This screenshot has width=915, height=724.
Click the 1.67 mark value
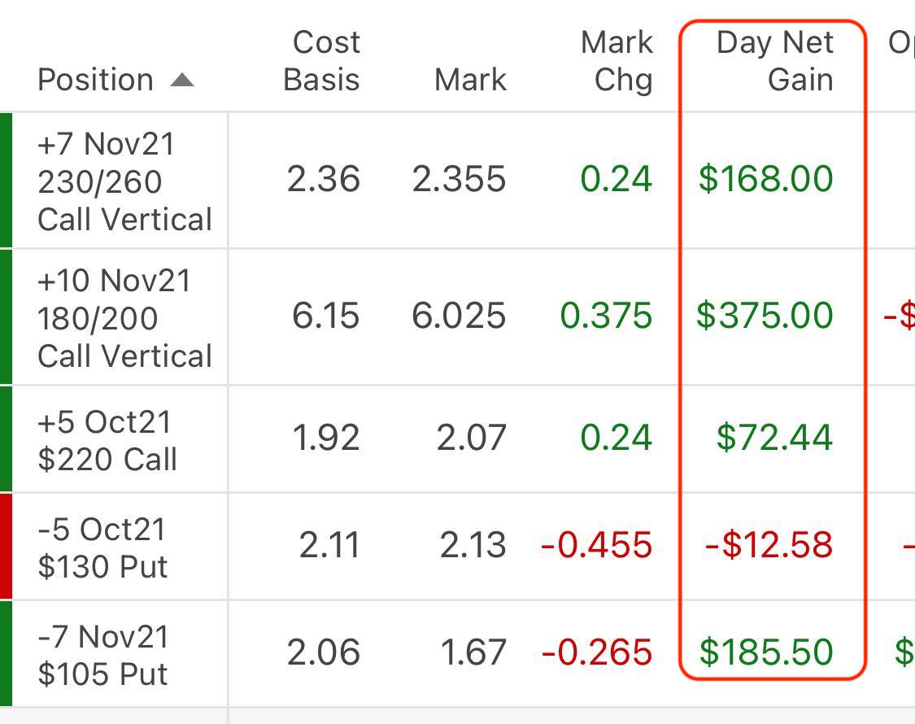pyautogui.click(x=471, y=652)
